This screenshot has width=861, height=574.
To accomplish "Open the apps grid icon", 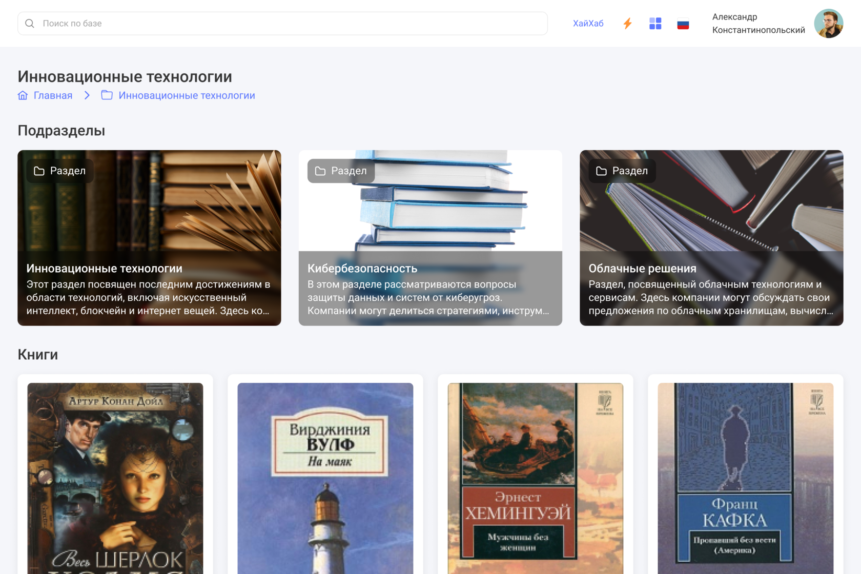I will coord(655,24).
